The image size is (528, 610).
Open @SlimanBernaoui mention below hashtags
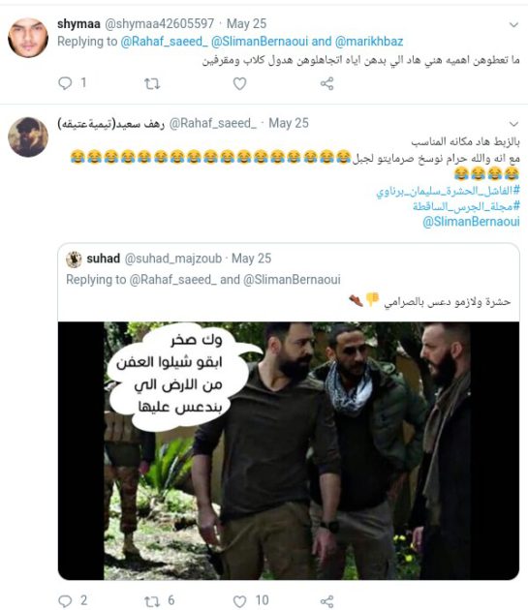(x=471, y=222)
